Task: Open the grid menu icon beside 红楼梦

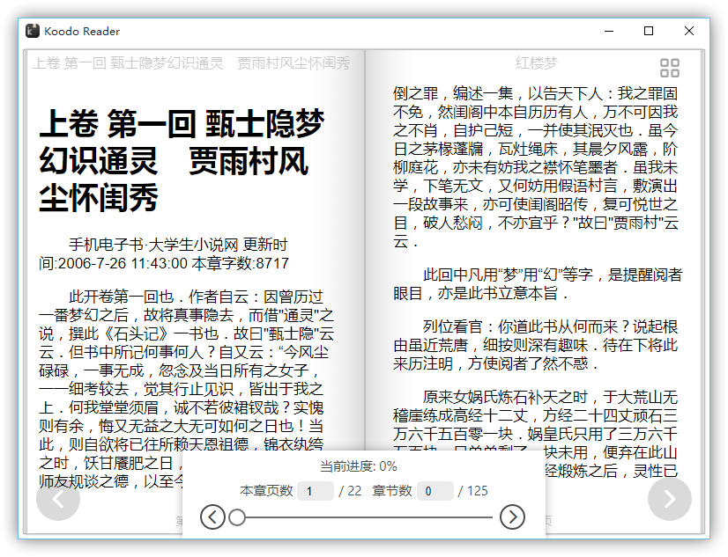Action: point(670,68)
